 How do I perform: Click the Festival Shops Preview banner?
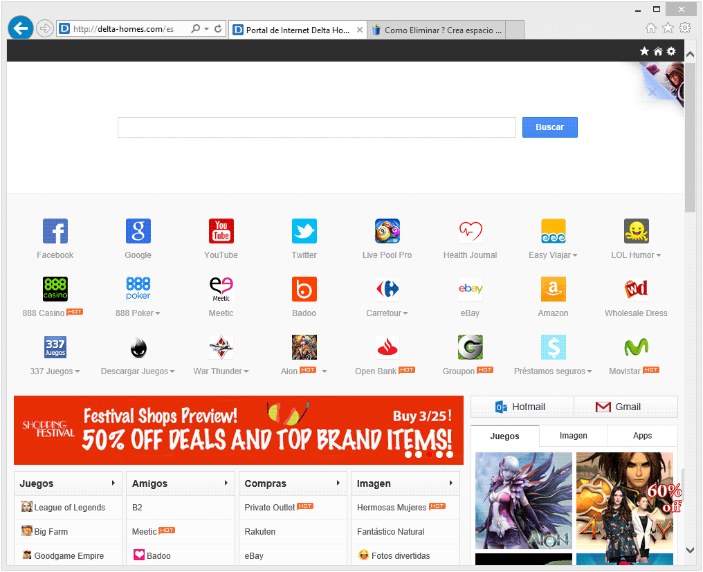[239, 430]
